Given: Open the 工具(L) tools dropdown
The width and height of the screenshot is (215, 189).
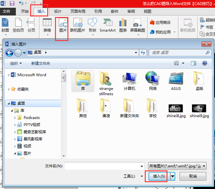Looking at the screenshot, I should tap(133, 176).
